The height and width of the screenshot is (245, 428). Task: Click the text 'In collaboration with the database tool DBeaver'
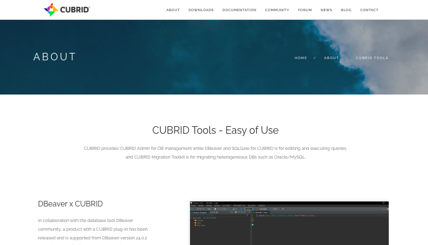click(85, 221)
